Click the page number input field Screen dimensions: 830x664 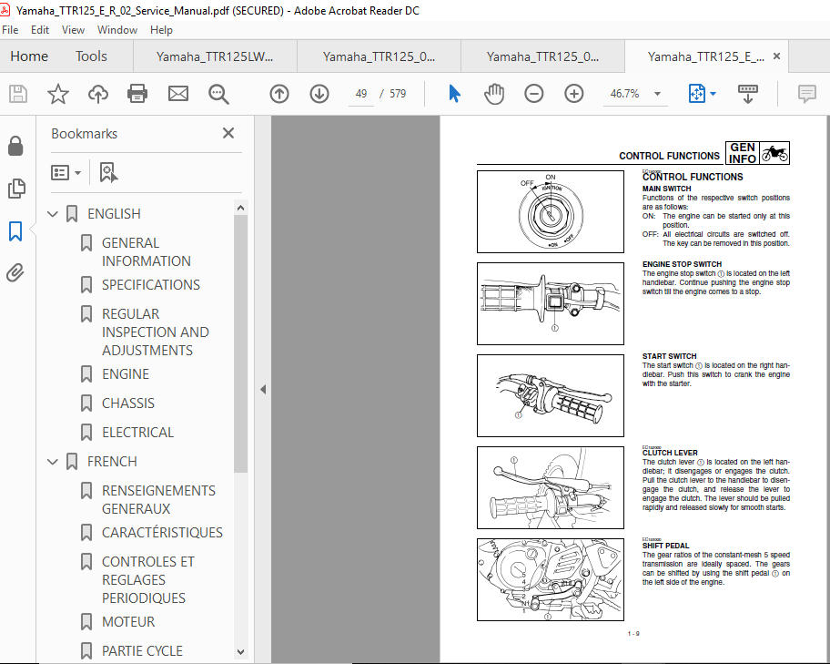361,94
